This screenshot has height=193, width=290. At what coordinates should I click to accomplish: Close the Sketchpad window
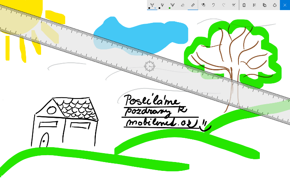point(285,5)
